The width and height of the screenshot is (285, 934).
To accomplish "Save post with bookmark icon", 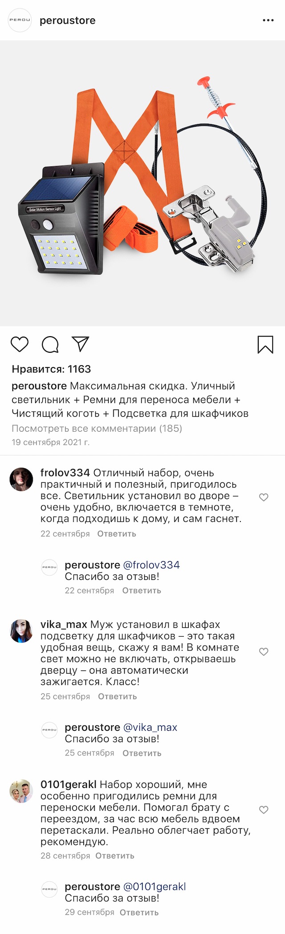I will pos(265,345).
